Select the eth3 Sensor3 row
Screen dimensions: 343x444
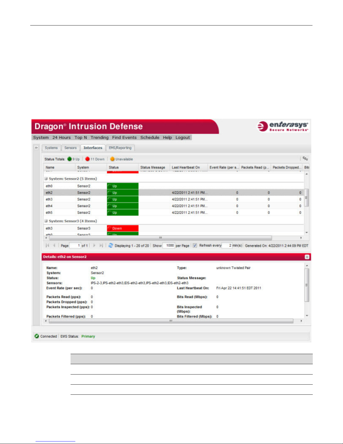pyautogui.click(x=174, y=228)
